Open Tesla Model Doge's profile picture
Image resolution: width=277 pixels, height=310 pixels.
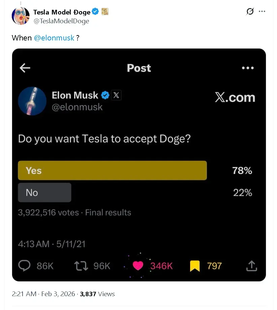tap(21, 16)
